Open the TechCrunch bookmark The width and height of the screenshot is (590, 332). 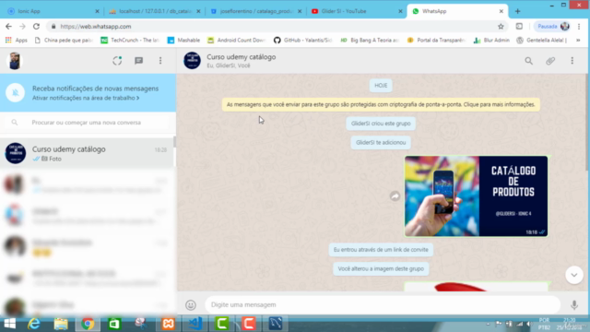(x=130, y=41)
